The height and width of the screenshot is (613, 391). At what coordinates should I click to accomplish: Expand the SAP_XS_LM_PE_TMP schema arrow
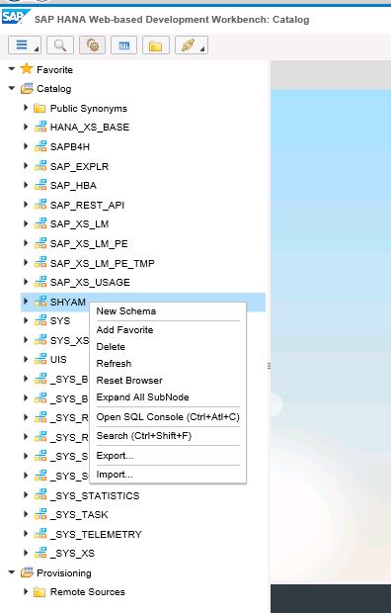pos(26,262)
